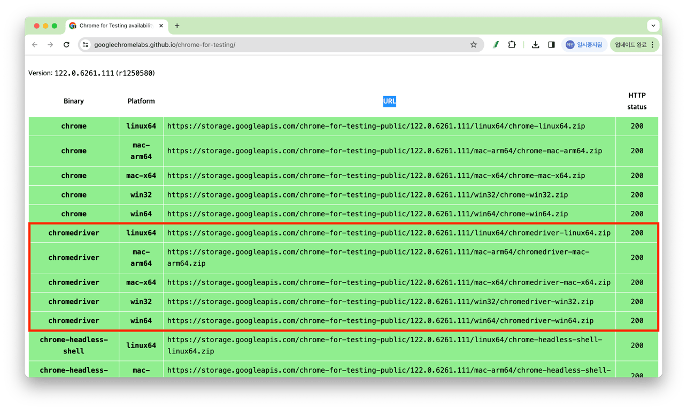Click the chromedriver-win64.zip URL
687x410 pixels.
point(380,321)
